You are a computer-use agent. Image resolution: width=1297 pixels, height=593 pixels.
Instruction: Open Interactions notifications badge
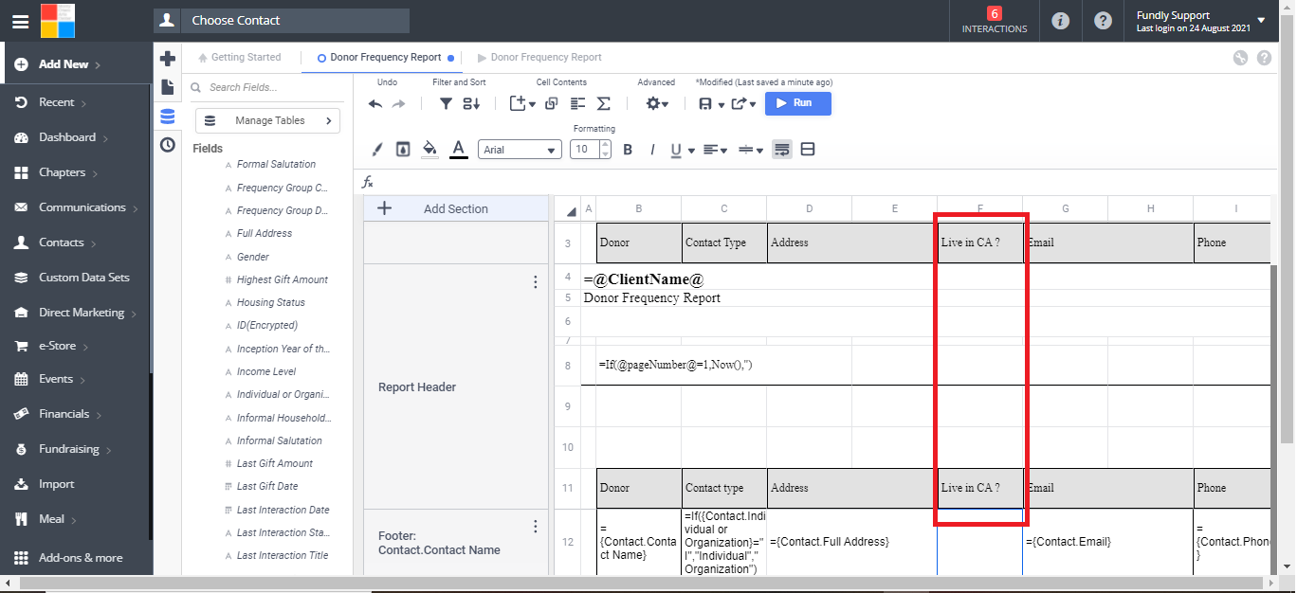point(995,21)
